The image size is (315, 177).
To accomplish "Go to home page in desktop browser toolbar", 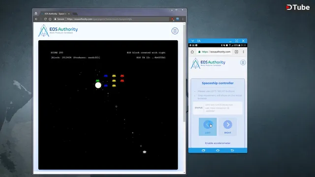I will (50, 19).
